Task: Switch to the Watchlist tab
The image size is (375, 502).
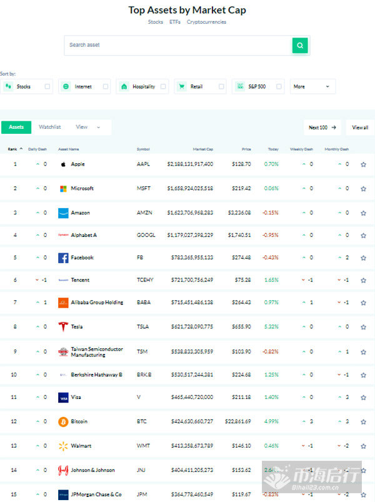Action: pyautogui.click(x=49, y=127)
